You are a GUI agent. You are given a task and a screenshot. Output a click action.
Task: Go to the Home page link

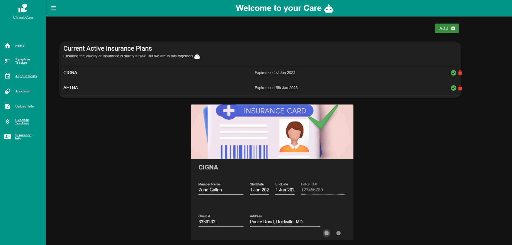click(20, 46)
